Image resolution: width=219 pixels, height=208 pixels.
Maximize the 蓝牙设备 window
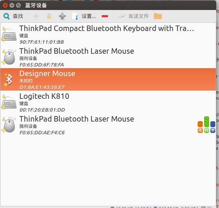point(18,6)
